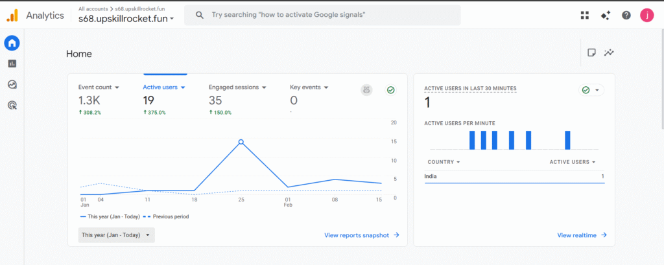Click the View reports snapshot link
Screen dimensions: 664x265
tap(361, 235)
